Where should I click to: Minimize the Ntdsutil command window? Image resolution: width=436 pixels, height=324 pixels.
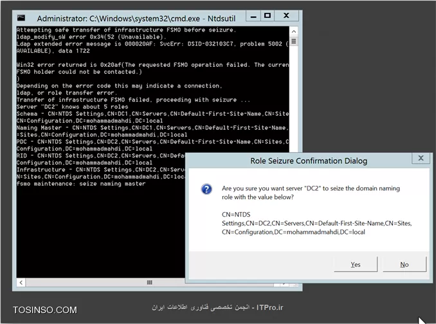(x=253, y=16)
